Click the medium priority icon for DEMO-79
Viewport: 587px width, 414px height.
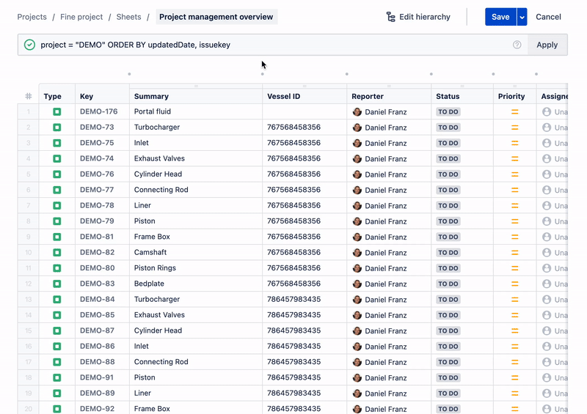[x=515, y=221]
